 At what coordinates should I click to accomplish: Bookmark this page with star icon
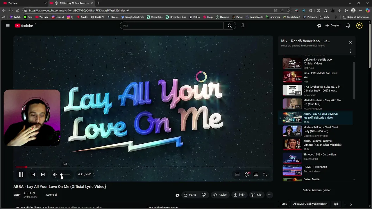pyautogui.click(x=288, y=10)
